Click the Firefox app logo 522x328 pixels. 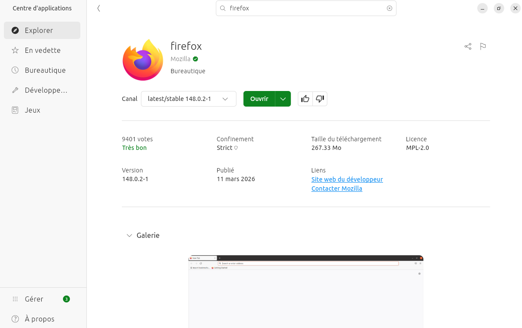pos(143,60)
